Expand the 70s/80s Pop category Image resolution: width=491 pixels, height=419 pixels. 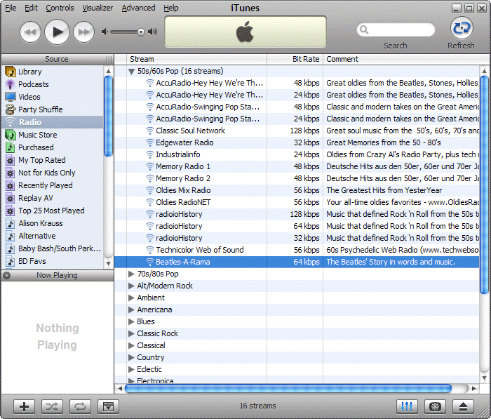click(131, 274)
